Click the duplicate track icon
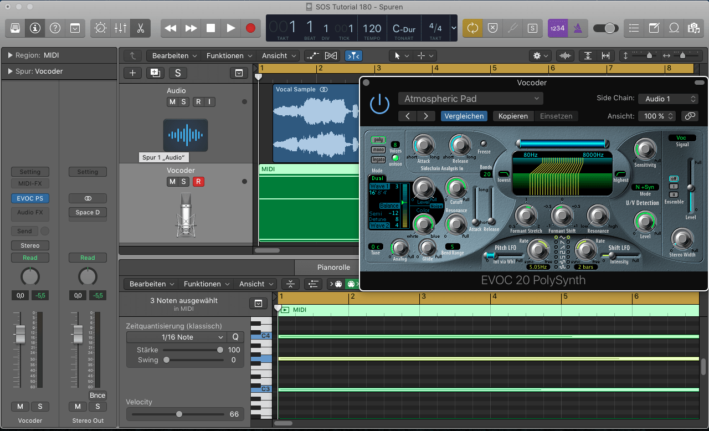 coord(155,73)
